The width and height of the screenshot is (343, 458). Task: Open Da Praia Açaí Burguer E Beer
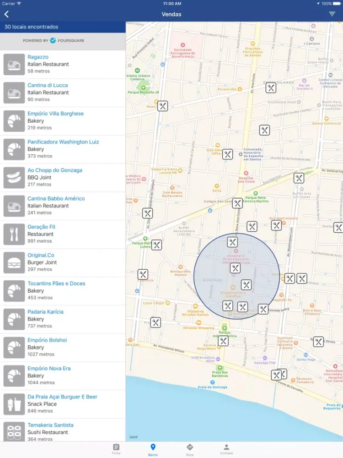pos(63,404)
